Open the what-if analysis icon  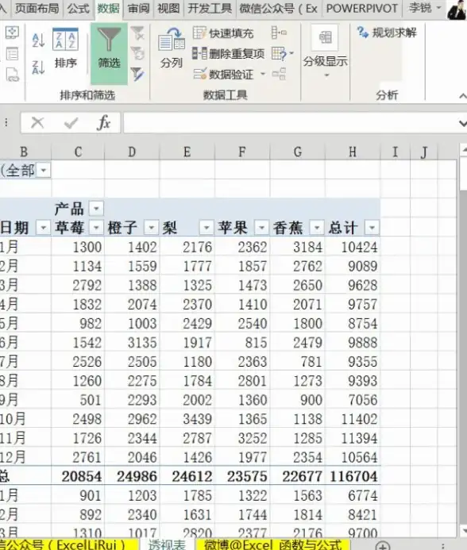(279, 54)
